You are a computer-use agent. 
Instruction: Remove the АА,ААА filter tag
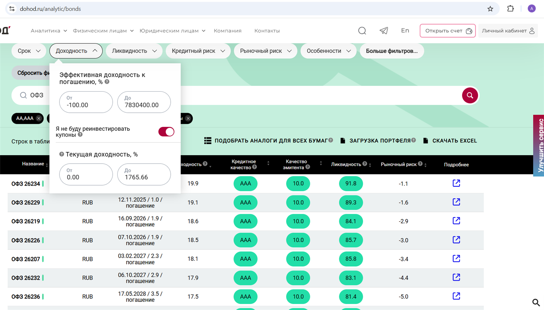point(39,118)
